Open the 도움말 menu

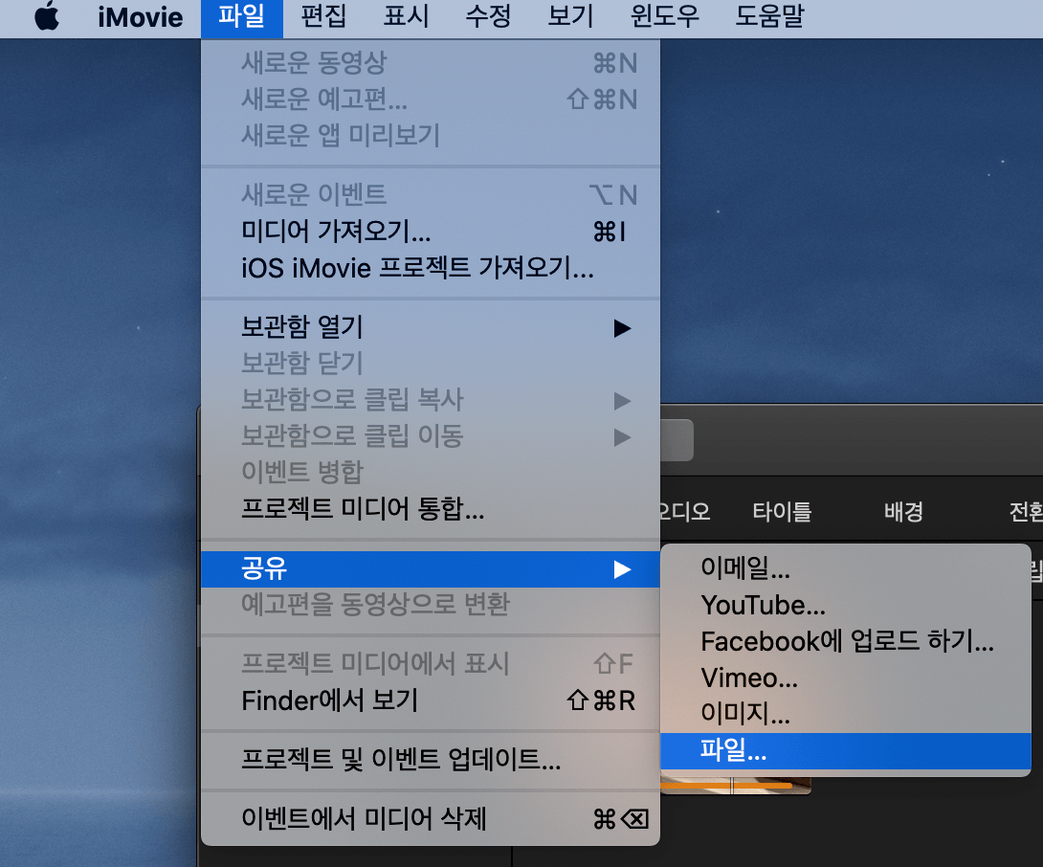769,17
